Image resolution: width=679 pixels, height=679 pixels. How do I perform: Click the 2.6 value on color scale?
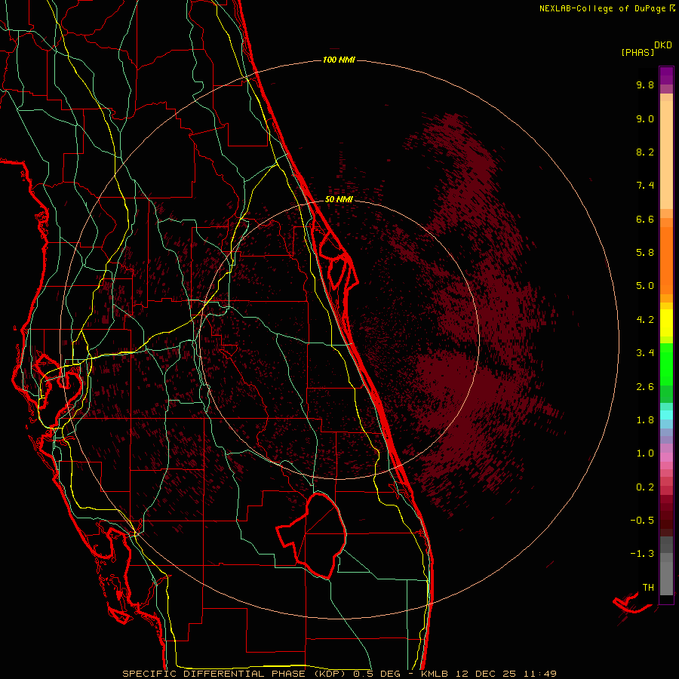[x=645, y=387]
